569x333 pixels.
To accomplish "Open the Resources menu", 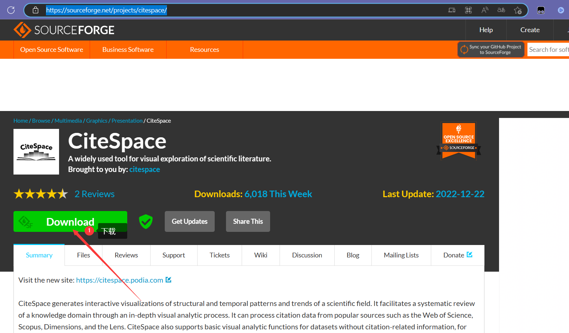I will (204, 50).
